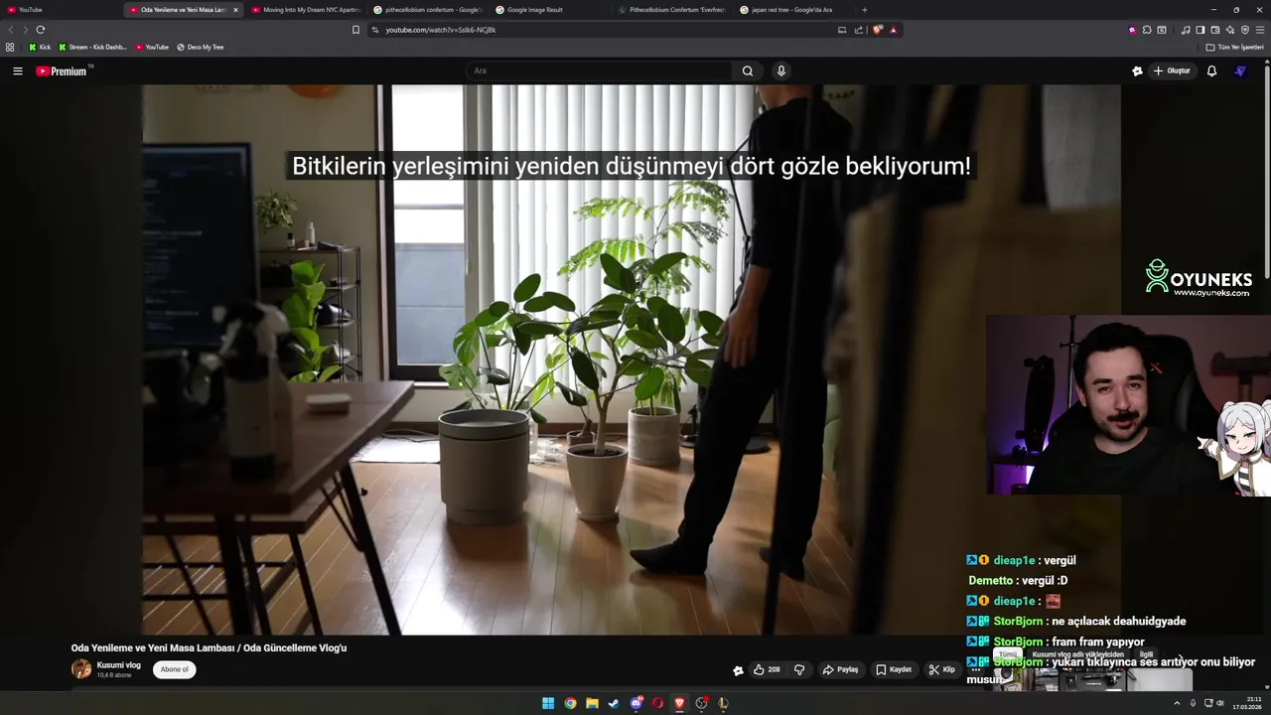Screen dimensions: 1271x715
Task: Open the Windows Start button
Action: pos(548,703)
